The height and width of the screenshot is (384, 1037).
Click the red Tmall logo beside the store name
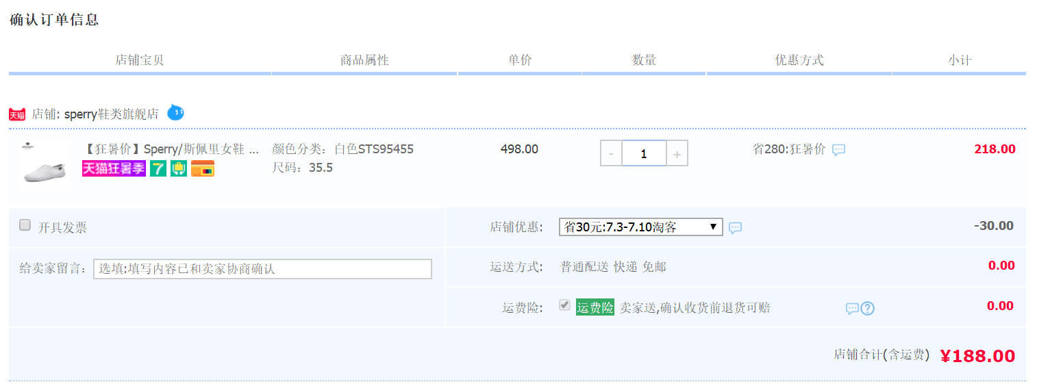click(x=17, y=114)
